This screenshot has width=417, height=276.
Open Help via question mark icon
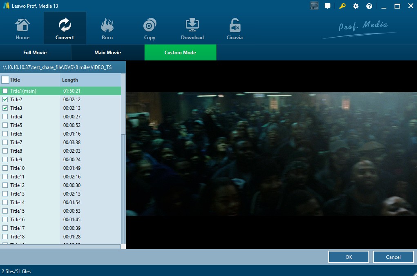[x=368, y=6]
